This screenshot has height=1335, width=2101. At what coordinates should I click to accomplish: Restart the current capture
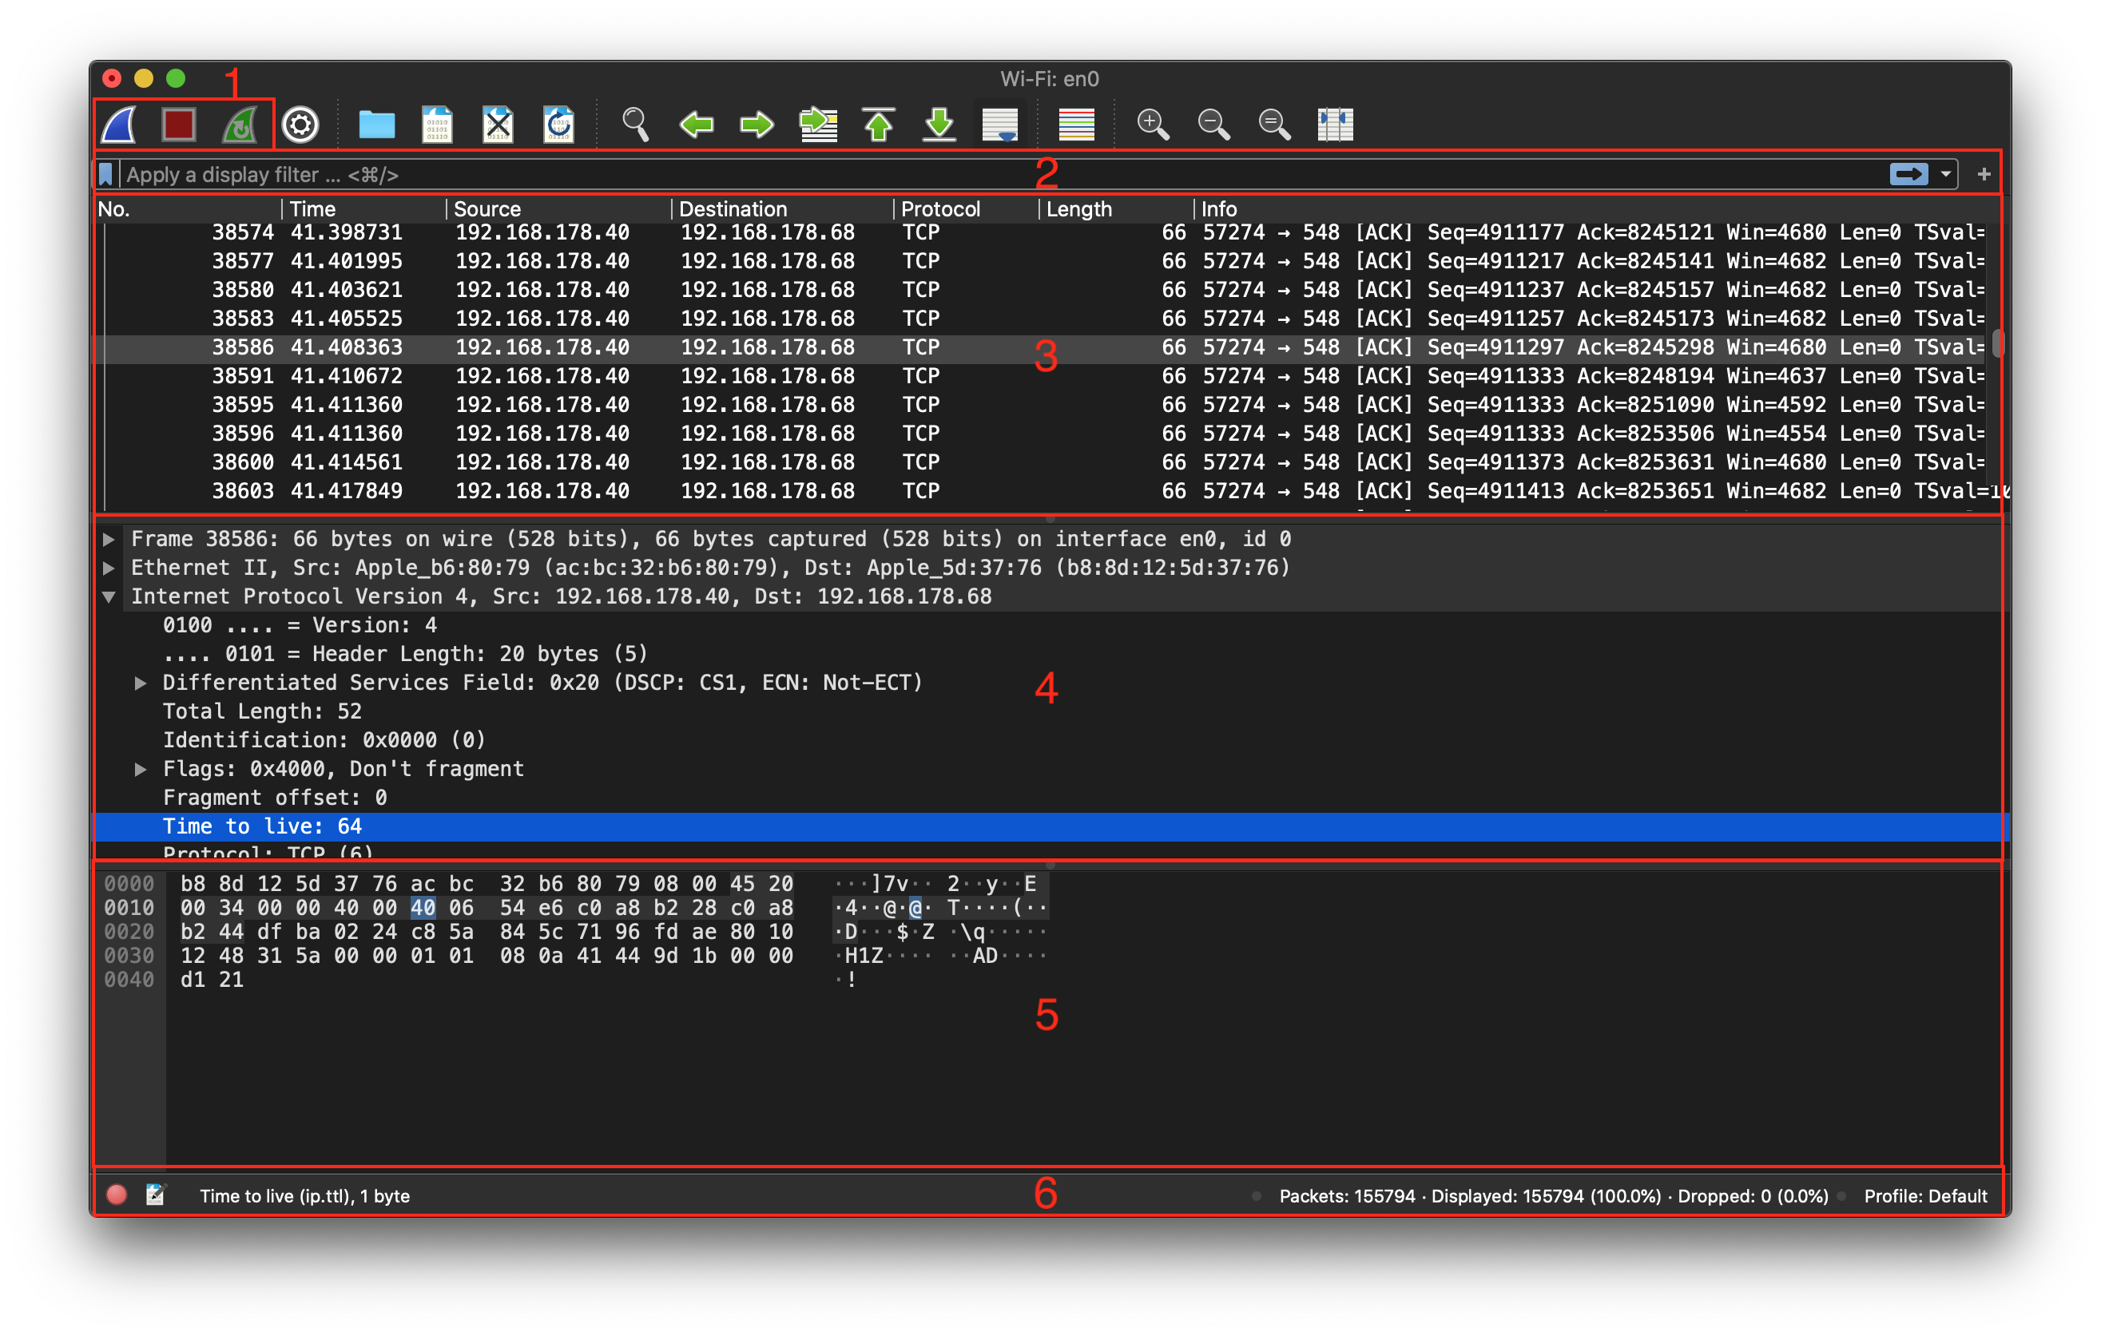coord(240,124)
